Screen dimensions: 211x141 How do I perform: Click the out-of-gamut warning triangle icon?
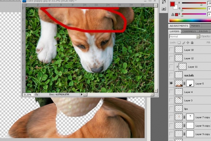click(x=173, y=14)
